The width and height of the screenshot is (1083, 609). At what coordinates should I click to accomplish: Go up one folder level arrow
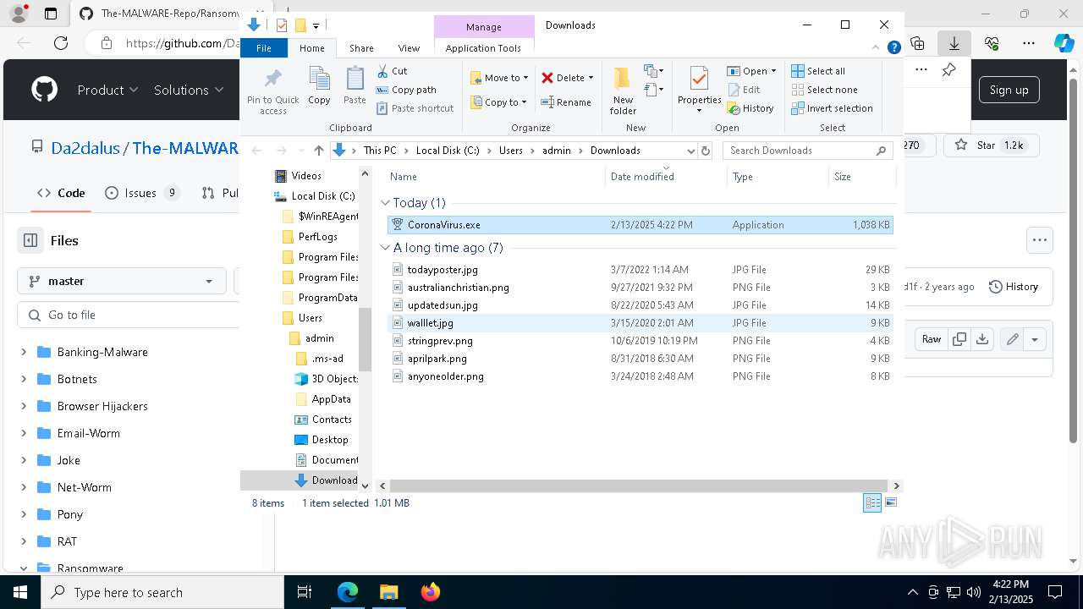pos(318,151)
